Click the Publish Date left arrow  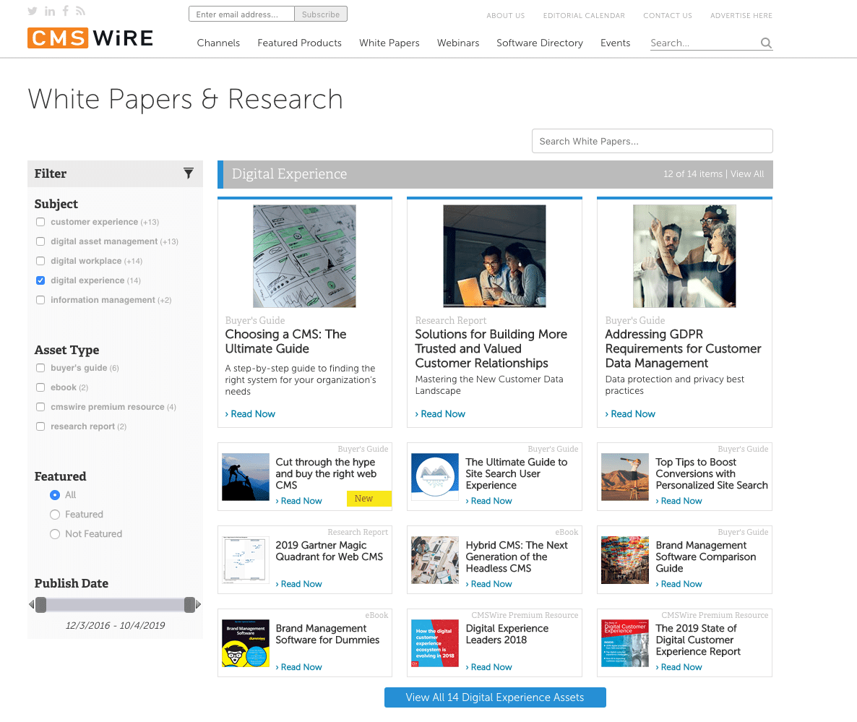[x=31, y=604]
